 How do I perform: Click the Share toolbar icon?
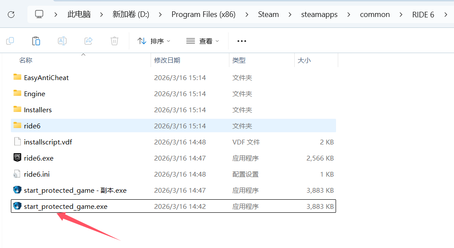[88, 41]
